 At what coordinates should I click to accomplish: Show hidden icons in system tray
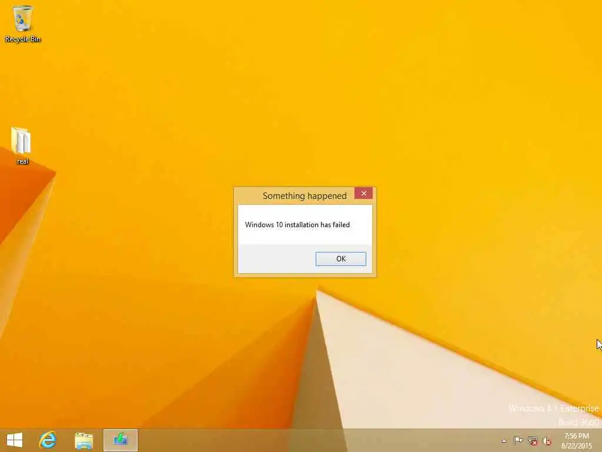[x=504, y=441]
